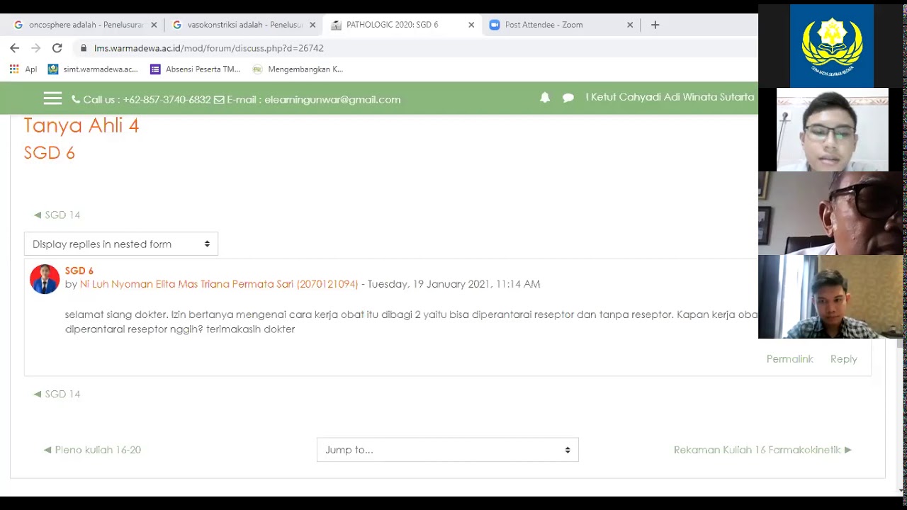Image resolution: width=907 pixels, height=510 pixels.
Task: Close the vasokonstriksi adalah tab
Action: pos(312,25)
